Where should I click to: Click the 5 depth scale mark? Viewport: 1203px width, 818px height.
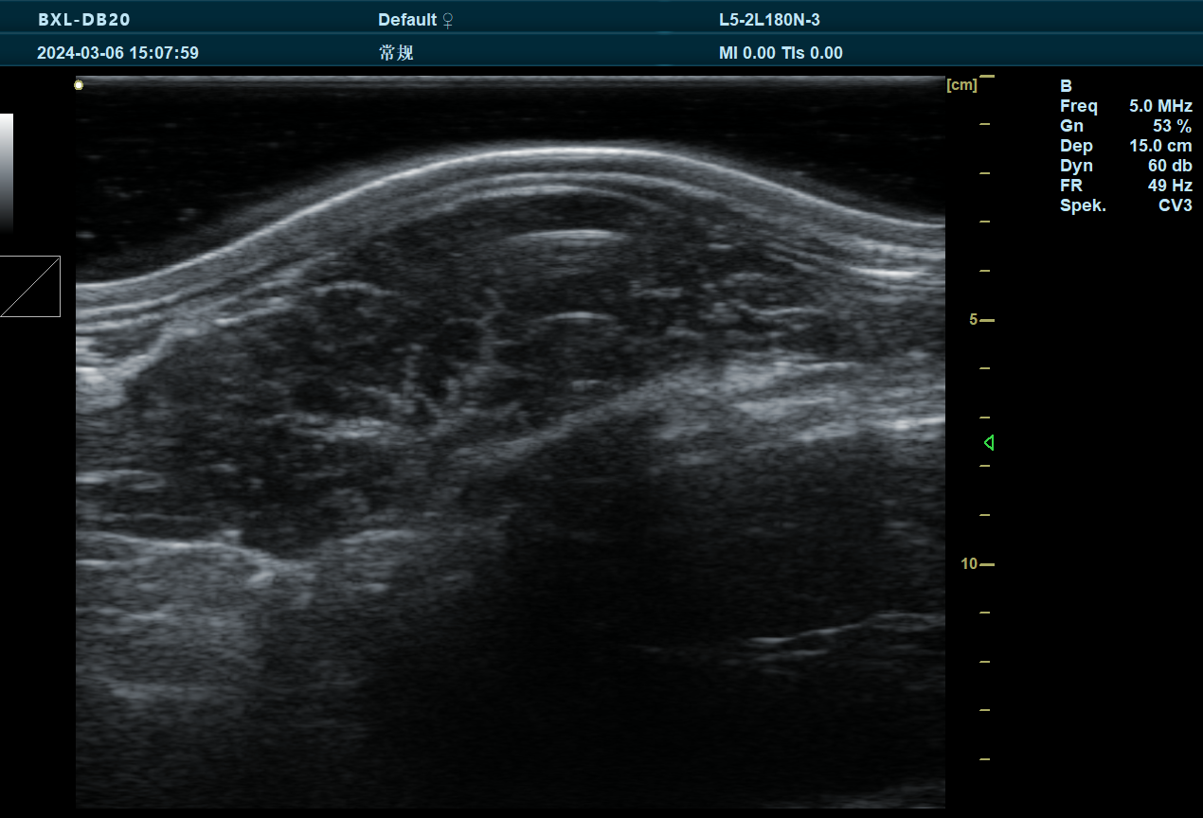[x=974, y=320]
